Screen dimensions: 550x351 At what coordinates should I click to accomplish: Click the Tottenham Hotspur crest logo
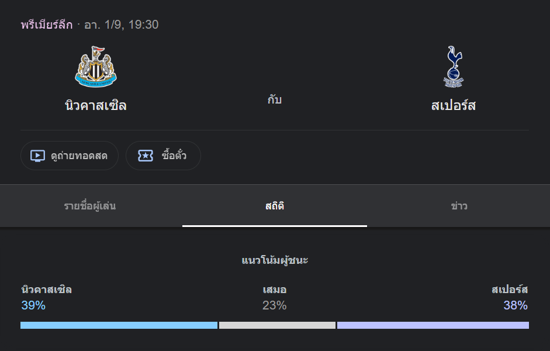[454, 67]
